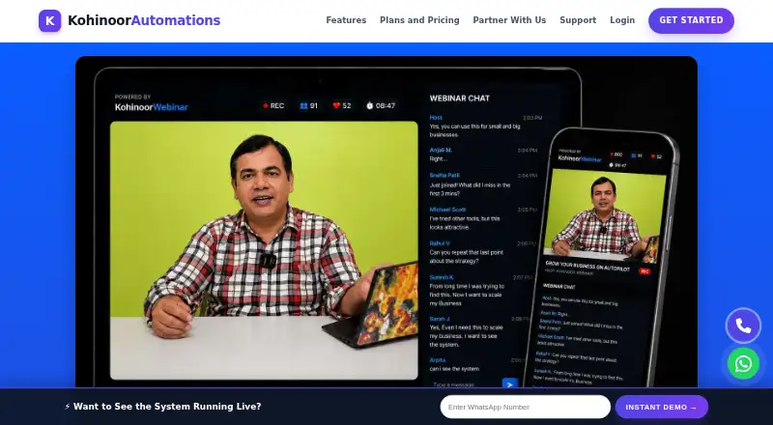Click the chat send arrow icon
This screenshot has width=773, height=425.
(x=510, y=384)
